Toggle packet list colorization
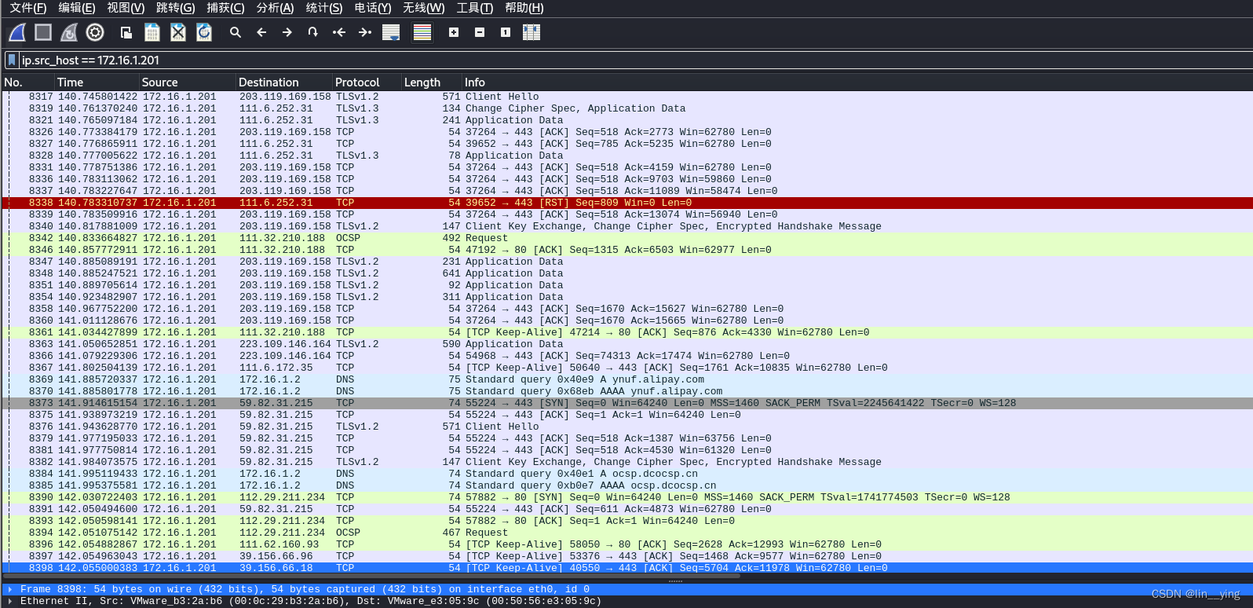1253x608 pixels. pyautogui.click(x=422, y=32)
